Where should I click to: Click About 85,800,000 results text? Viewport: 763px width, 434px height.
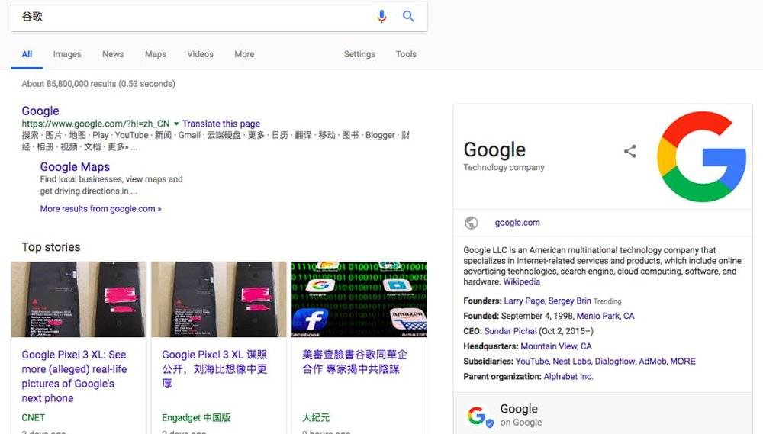[x=98, y=84]
